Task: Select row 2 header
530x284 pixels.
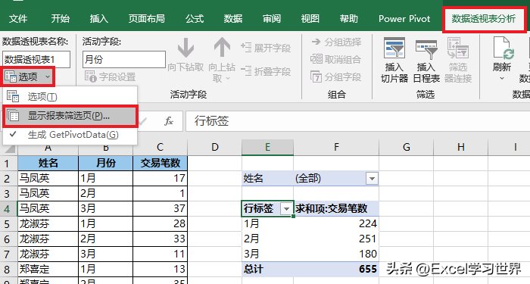Action: point(8,178)
